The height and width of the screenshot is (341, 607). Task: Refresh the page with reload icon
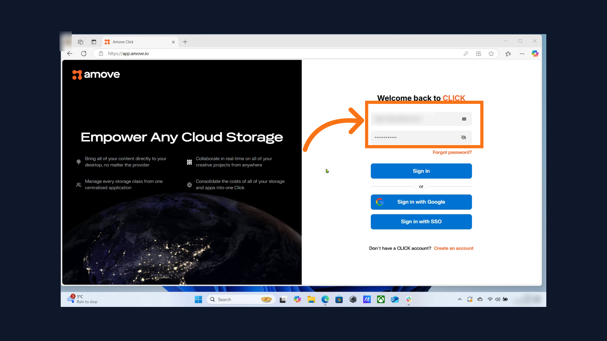84,54
